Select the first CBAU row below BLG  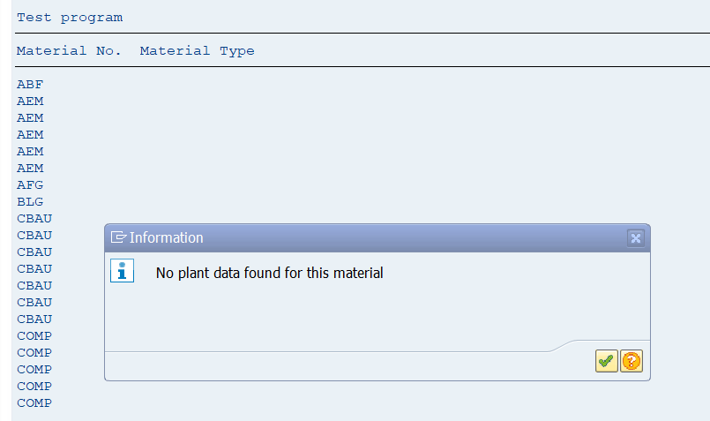(x=34, y=218)
